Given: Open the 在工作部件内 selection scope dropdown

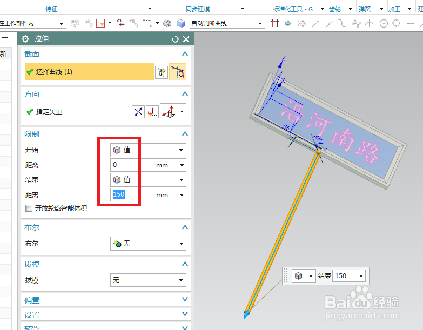Looking at the screenshot, I should (32, 23).
